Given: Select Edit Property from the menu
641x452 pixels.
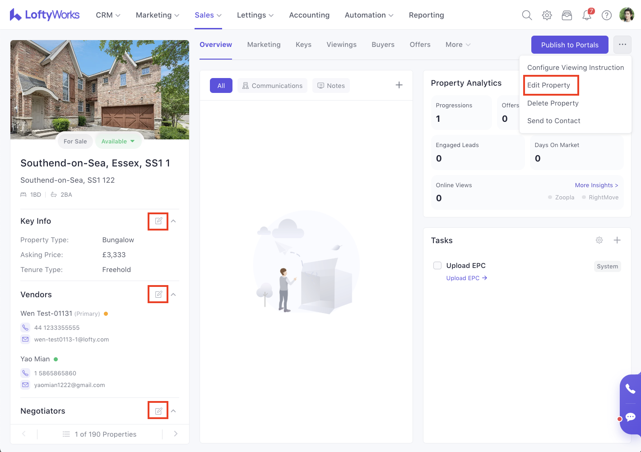Looking at the screenshot, I should pos(548,85).
